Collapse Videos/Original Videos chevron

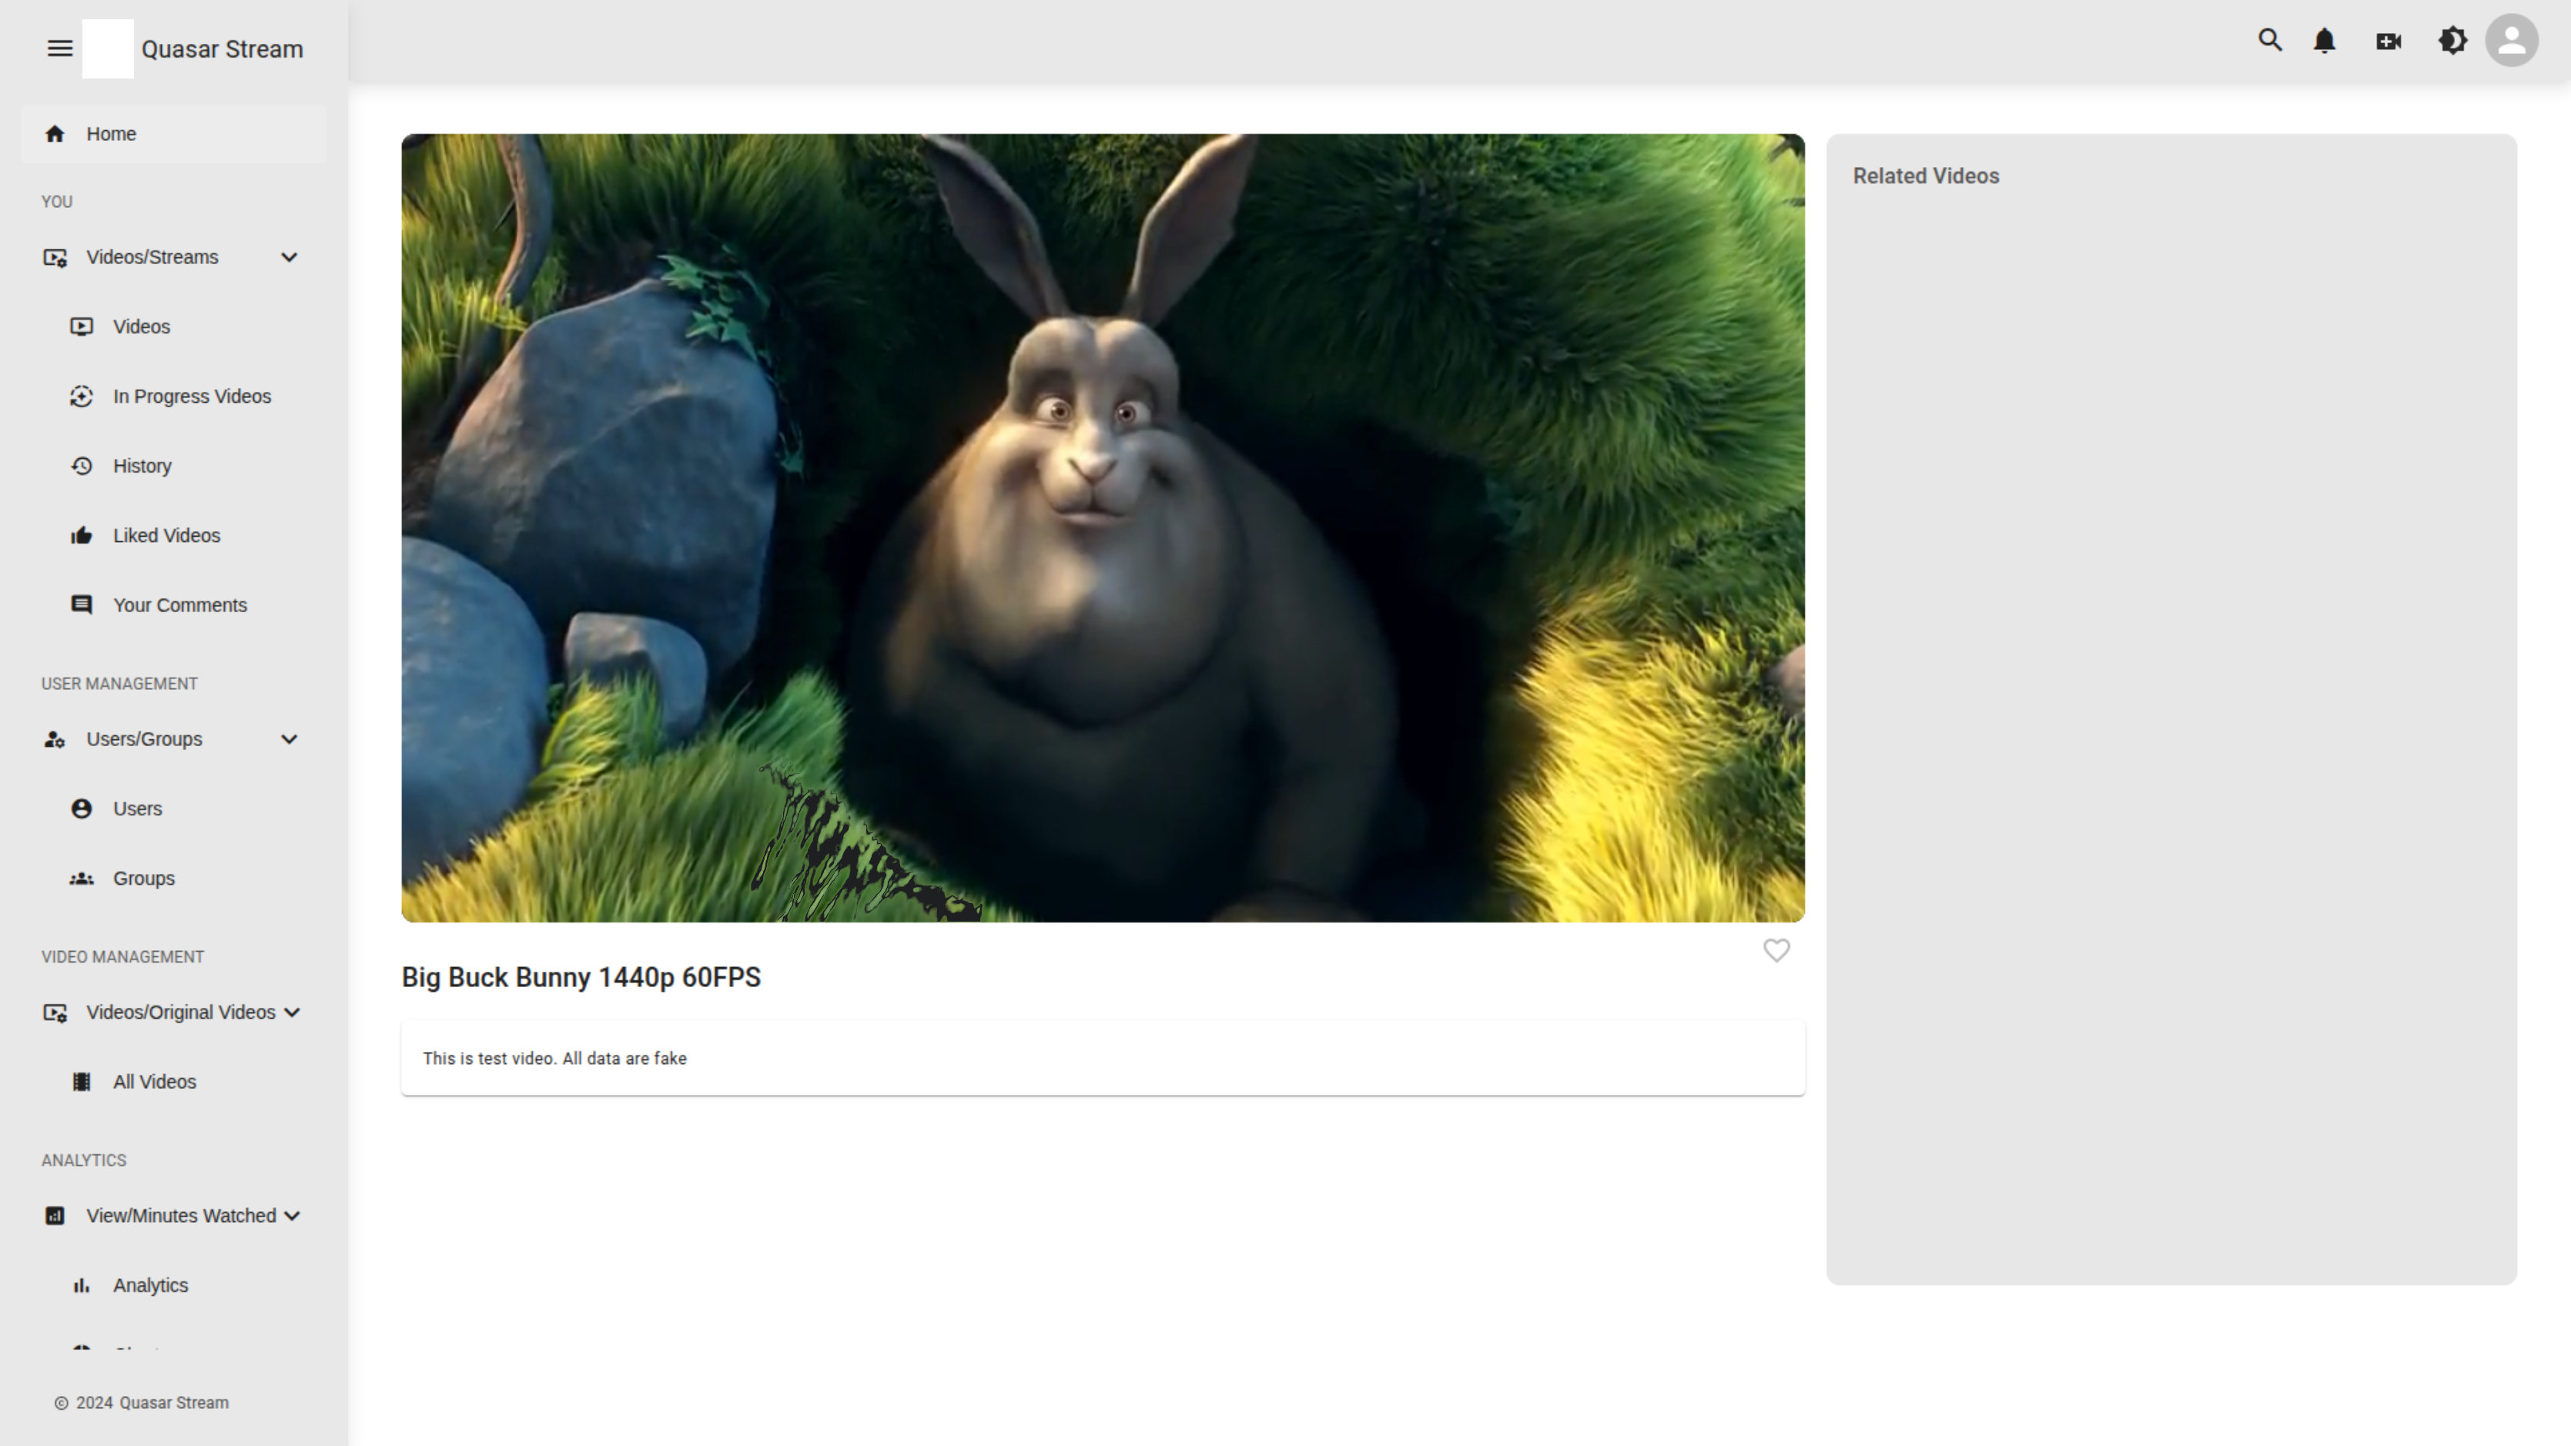(x=291, y=1012)
